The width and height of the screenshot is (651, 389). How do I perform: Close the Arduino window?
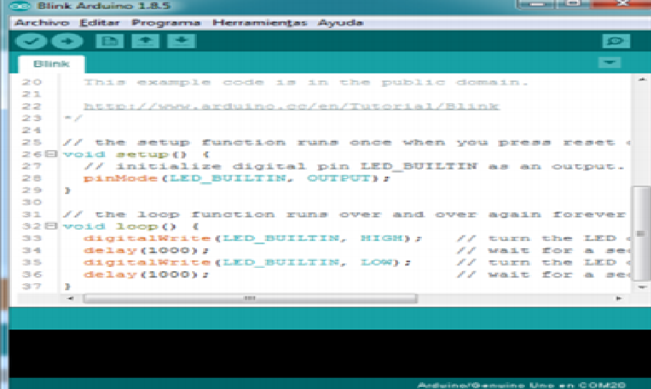(622, 4)
